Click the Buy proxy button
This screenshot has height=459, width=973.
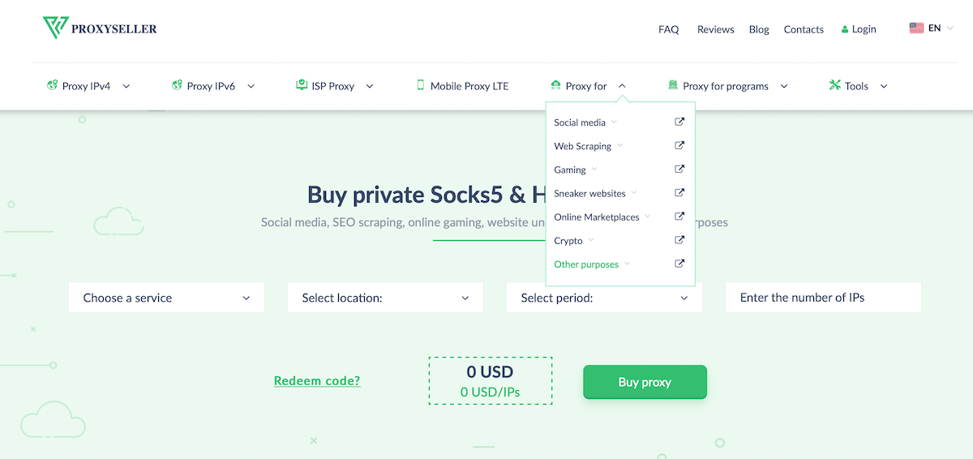coord(645,382)
